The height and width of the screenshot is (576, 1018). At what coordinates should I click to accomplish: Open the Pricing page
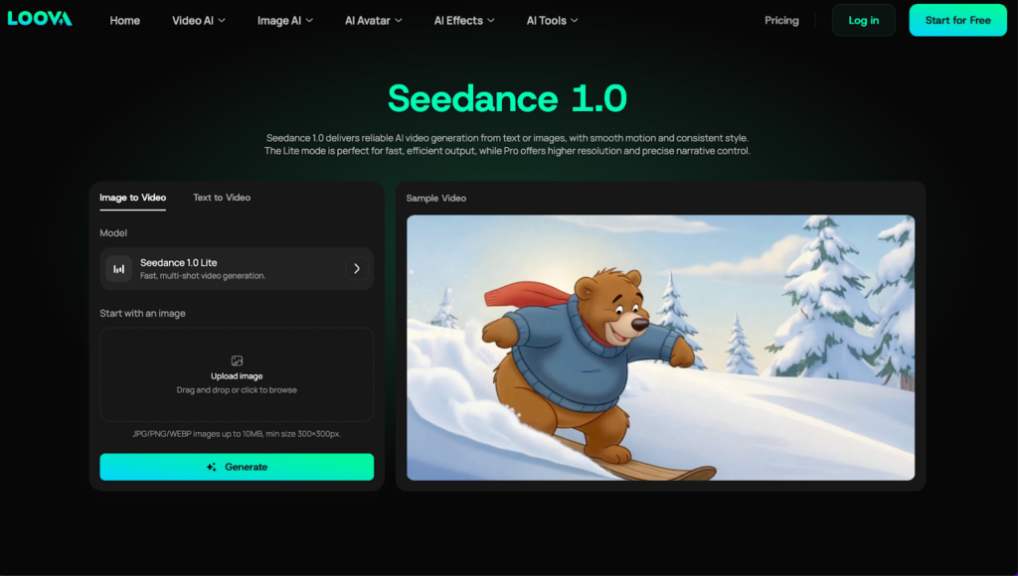click(781, 21)
